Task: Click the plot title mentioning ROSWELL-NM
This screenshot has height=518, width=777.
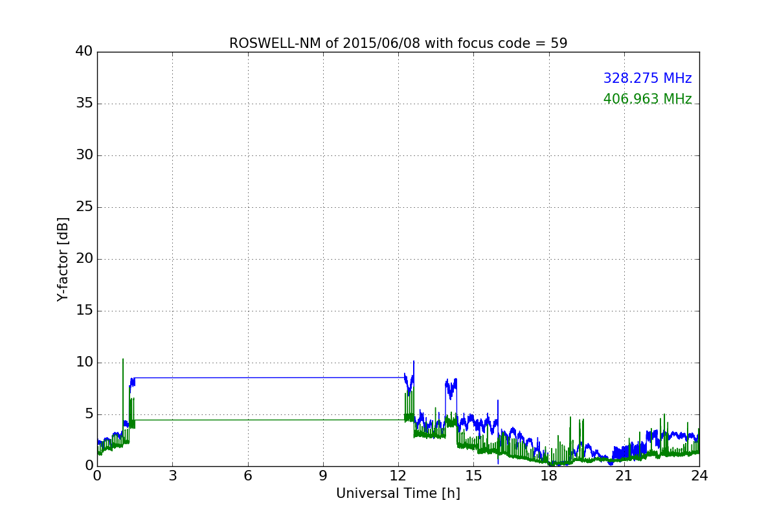Action: click(398, 43)
